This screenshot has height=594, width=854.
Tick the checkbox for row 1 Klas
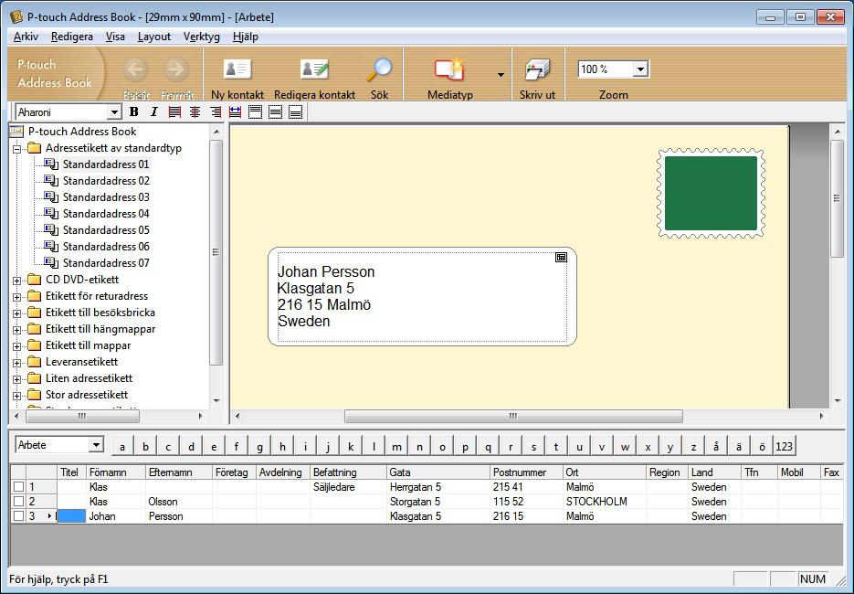[18, 487]
